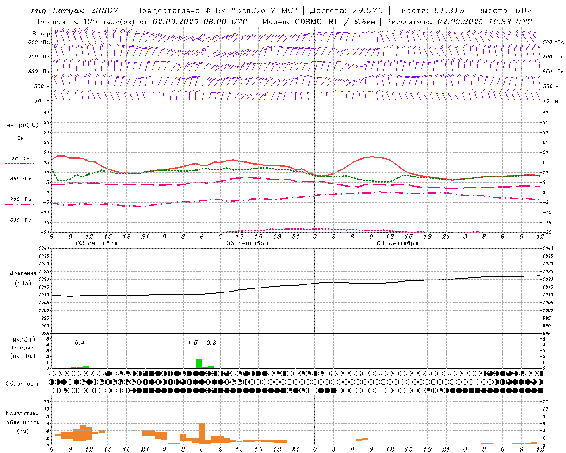Click the Давление pressure panel label
This screenshot has width=566, height=453.
click(23, 273)
